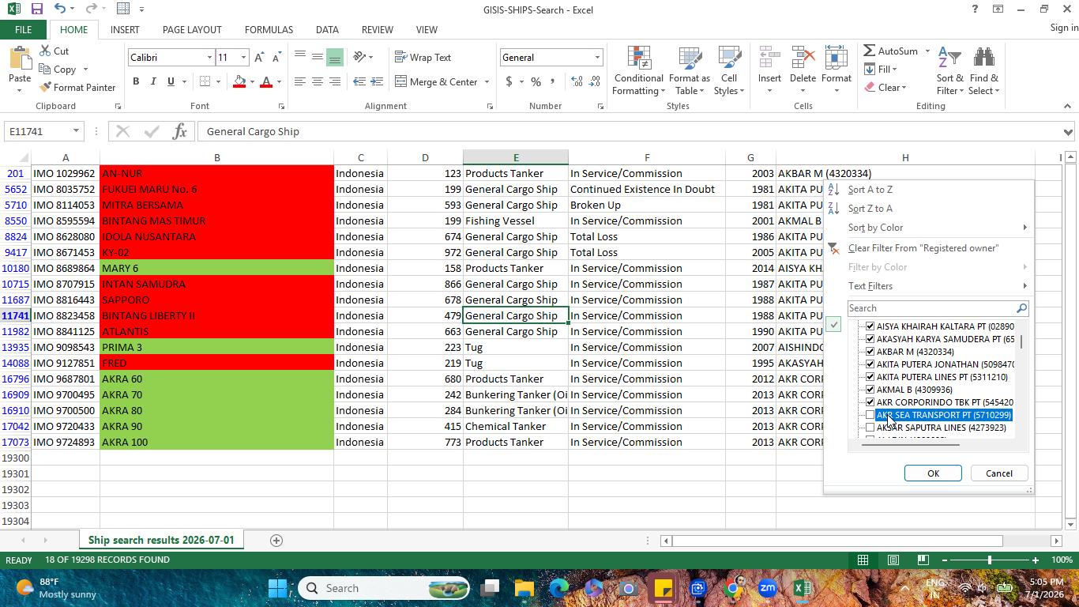Cancel the filter dropdown

[x=998, y=473]
